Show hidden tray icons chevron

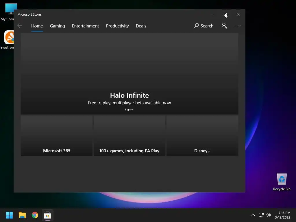coord(253,215)
